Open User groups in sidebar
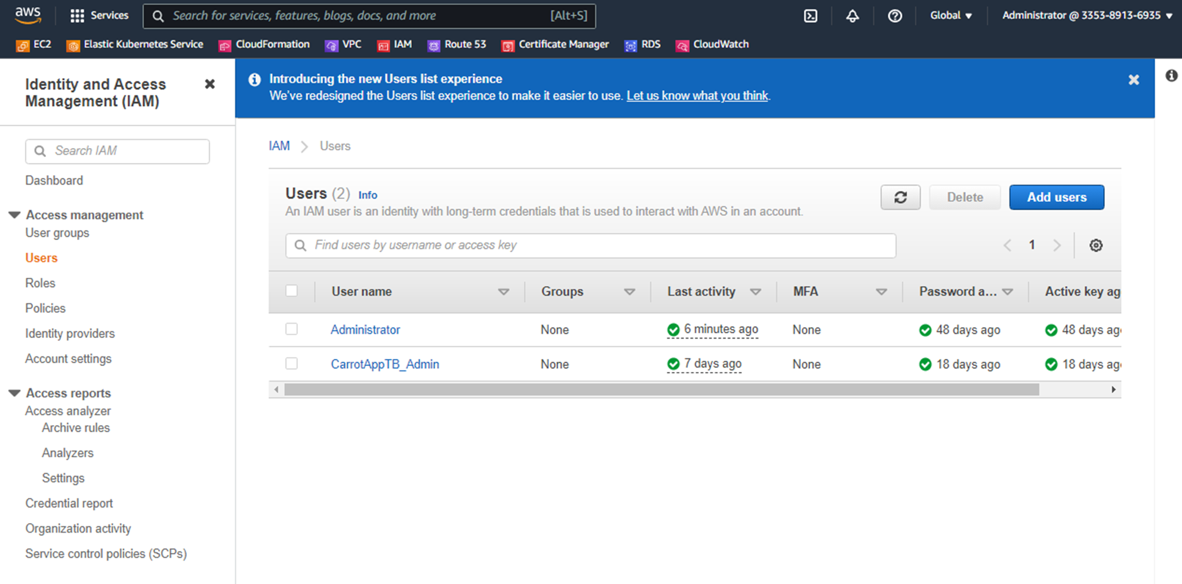This screenshot has height=584, width=1182. [x=57, y=233]
